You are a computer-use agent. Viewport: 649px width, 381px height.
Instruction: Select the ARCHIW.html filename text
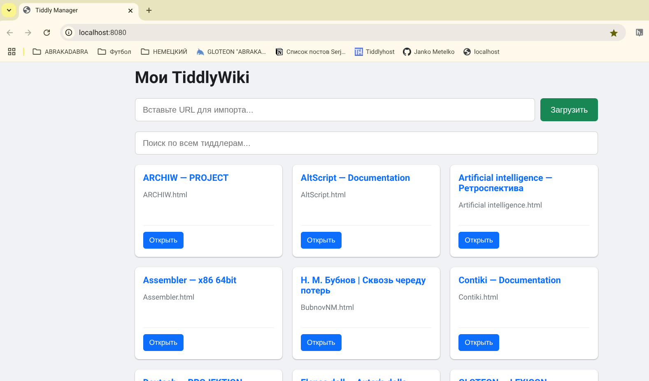tap(165, 195)
